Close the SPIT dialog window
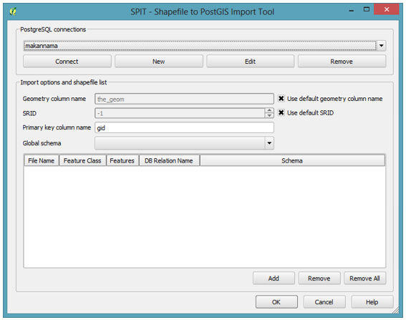Screen dimensions: 406x320 tap(387, 9)
